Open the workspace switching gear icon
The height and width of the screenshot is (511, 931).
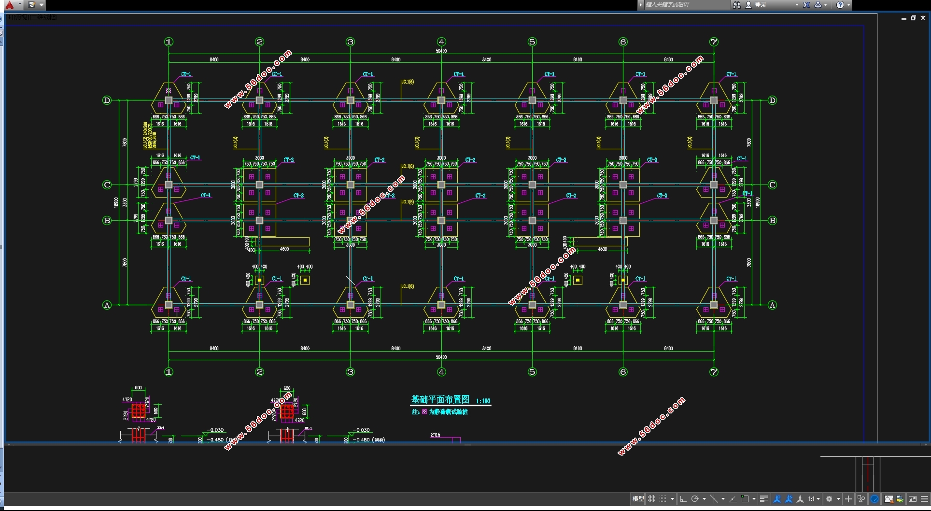829,499
